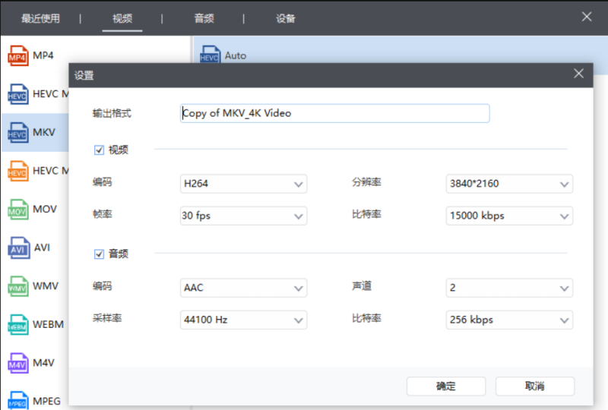This screenshot has height=410, width=608.
Task: Switch to the 音频 tab
Action: click(203, 18)
